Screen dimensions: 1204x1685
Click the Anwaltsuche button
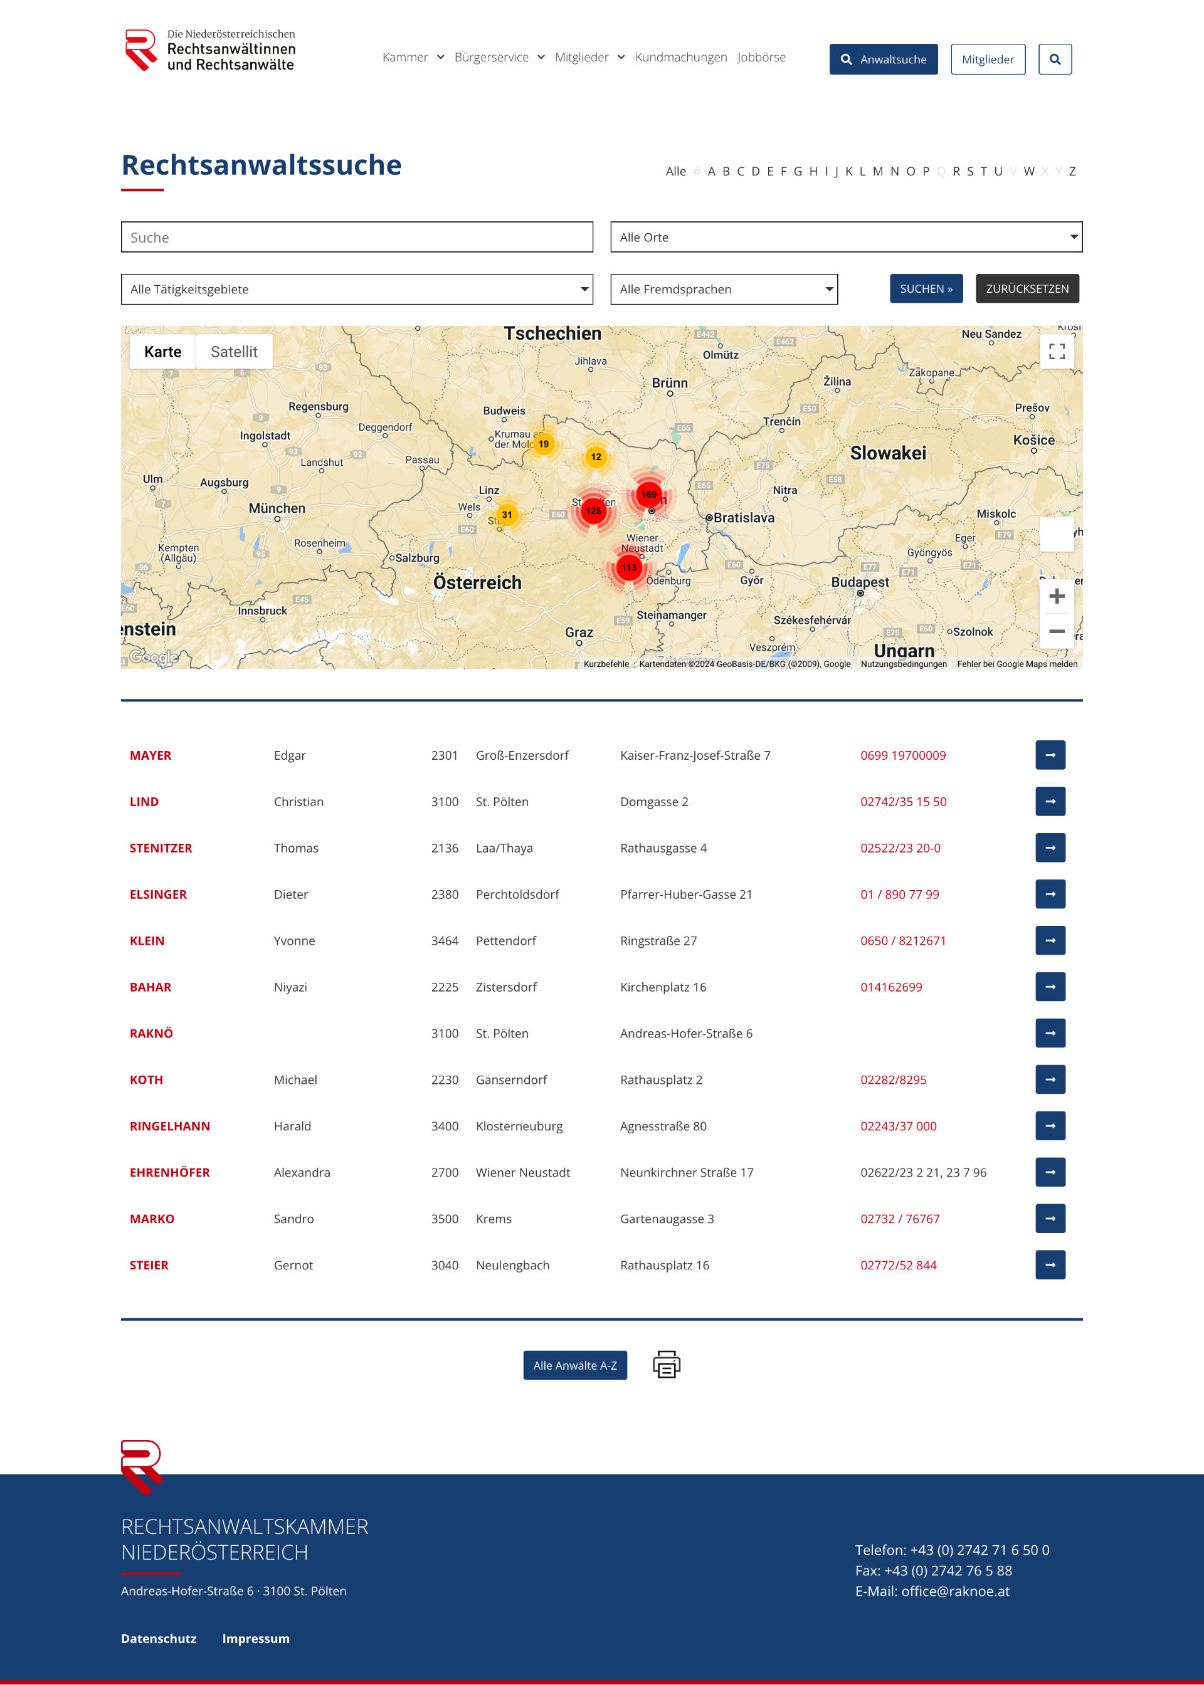(883, 60)
